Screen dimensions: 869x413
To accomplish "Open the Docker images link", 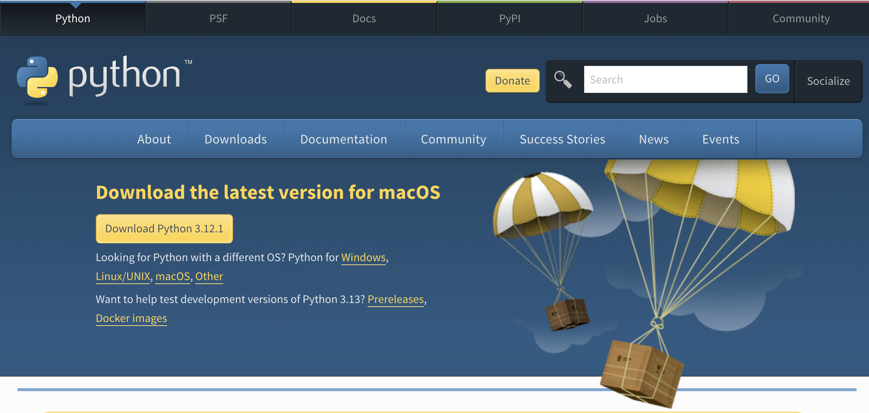I will coord(131,318).
